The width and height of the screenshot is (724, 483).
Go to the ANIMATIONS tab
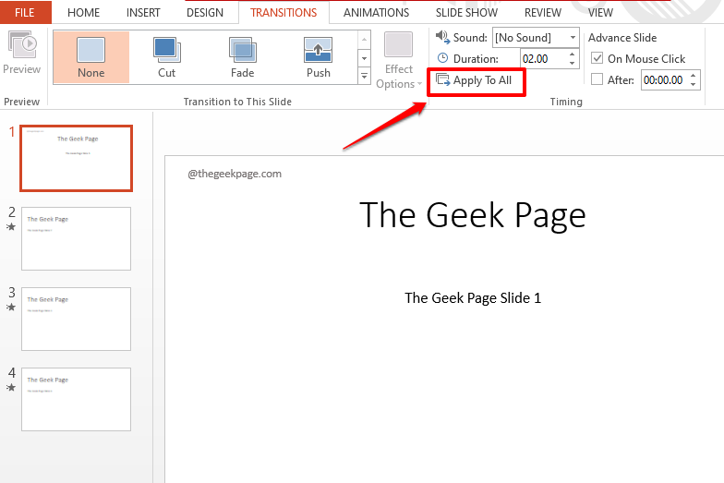coord(377,13)
